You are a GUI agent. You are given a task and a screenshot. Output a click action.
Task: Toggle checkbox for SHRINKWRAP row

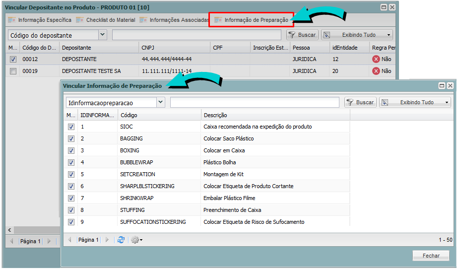[x=71, y=199]
